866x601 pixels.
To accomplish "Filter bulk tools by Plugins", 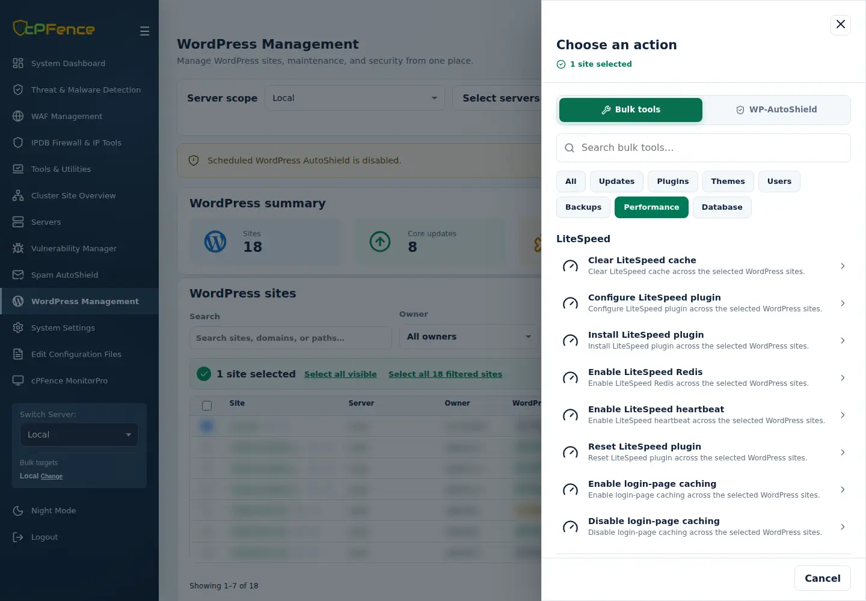I will (673, 182).
